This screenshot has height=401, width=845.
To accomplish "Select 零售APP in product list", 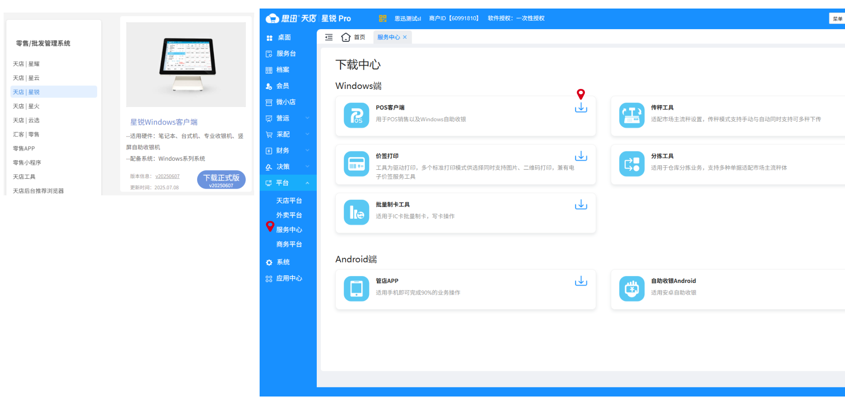I will 24,149.
